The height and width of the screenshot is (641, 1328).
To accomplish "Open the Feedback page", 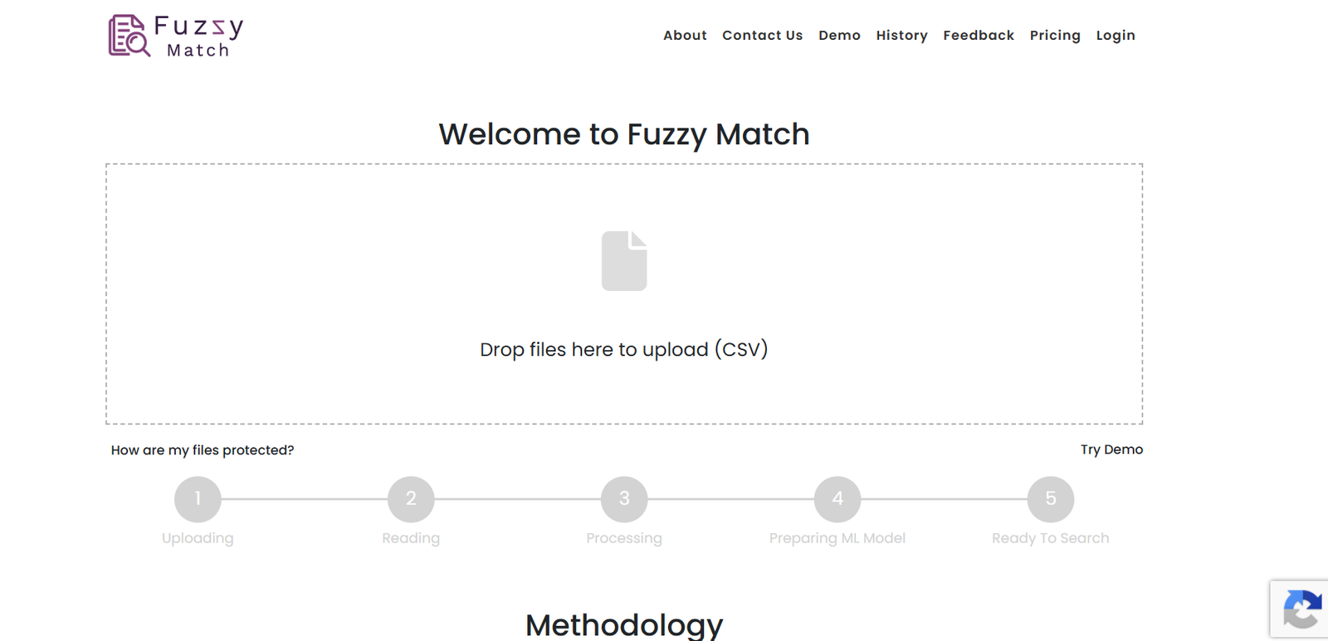I will coord(979,36).
